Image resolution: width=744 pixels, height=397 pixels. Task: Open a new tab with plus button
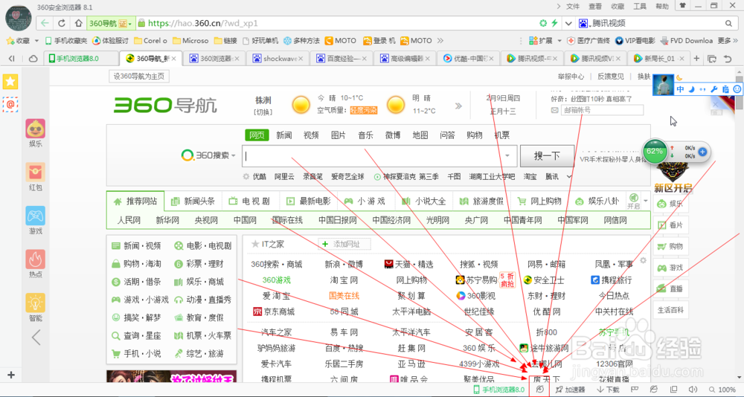(x=696, y=59)
